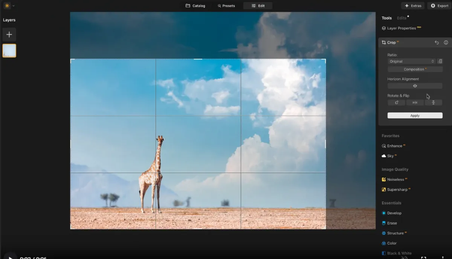
Task: Open the Develop tool
Action: click(x=394, y=213)
